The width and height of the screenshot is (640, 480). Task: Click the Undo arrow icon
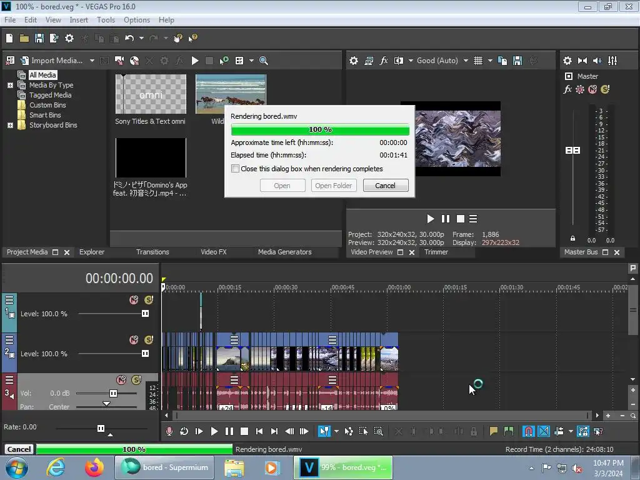point(129,38)
